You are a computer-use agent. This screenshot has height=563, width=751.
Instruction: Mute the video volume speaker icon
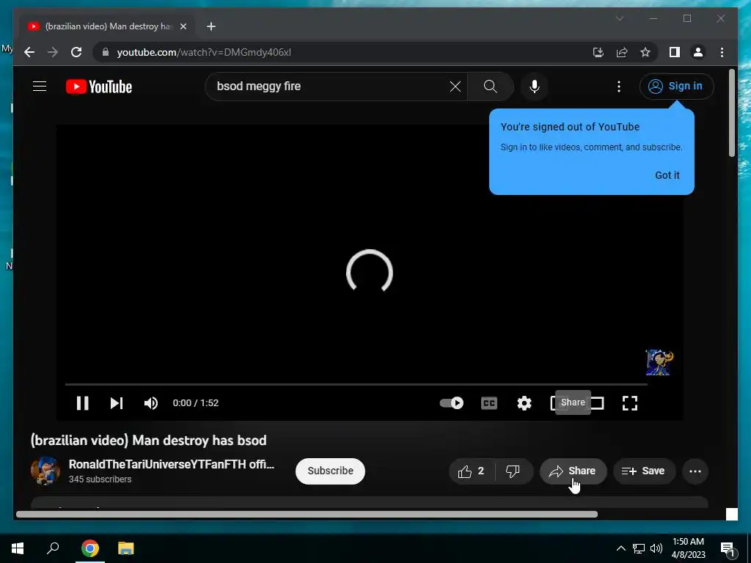click(151, 403)
